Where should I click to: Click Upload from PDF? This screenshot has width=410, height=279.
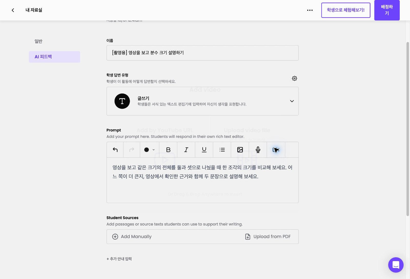pyautogui.click(x=268, y=237)
